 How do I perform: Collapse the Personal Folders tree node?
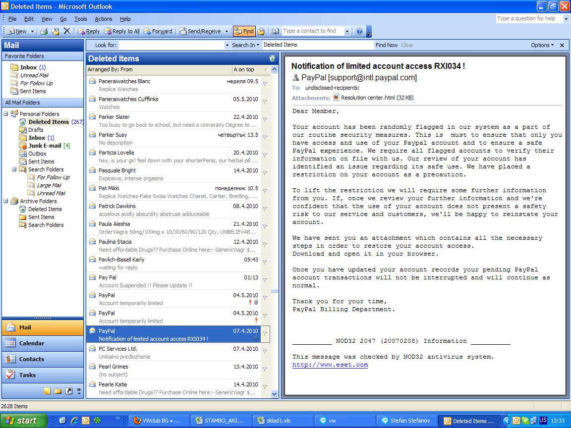6,114
